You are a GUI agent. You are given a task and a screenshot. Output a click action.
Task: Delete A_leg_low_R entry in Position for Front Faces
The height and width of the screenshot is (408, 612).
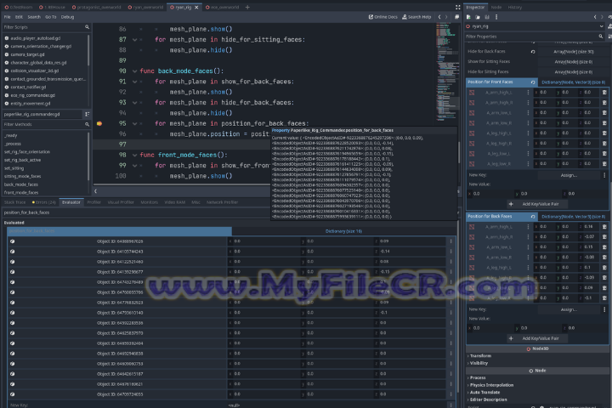604,163
